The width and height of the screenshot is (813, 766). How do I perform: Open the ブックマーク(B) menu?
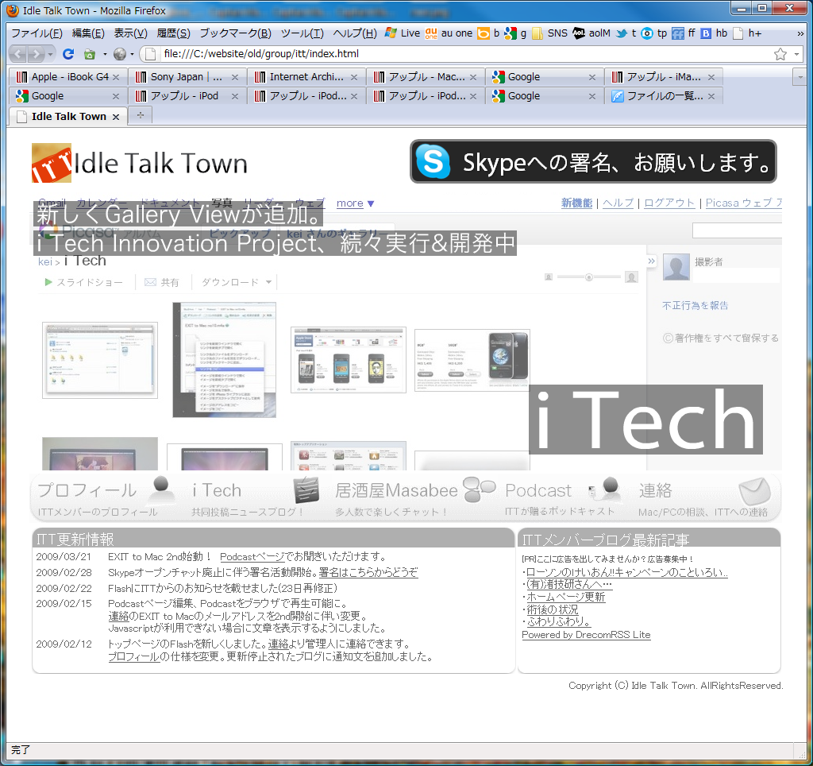[x=235, y=33]
